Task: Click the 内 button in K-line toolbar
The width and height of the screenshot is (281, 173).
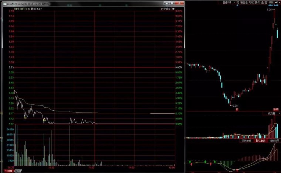Action: 238,2
